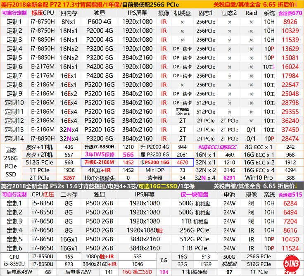304x276 pixels.
Task: Click the 固态 256G PCIe SSD merged cell
Action: (11, 162)
